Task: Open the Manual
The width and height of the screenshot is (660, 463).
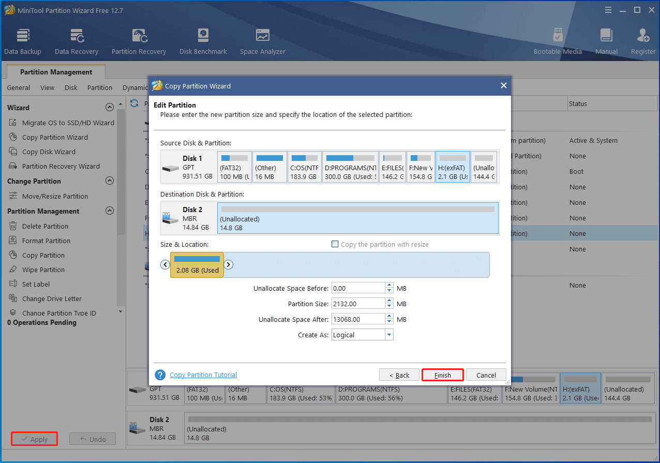Action: click(606, 41)
